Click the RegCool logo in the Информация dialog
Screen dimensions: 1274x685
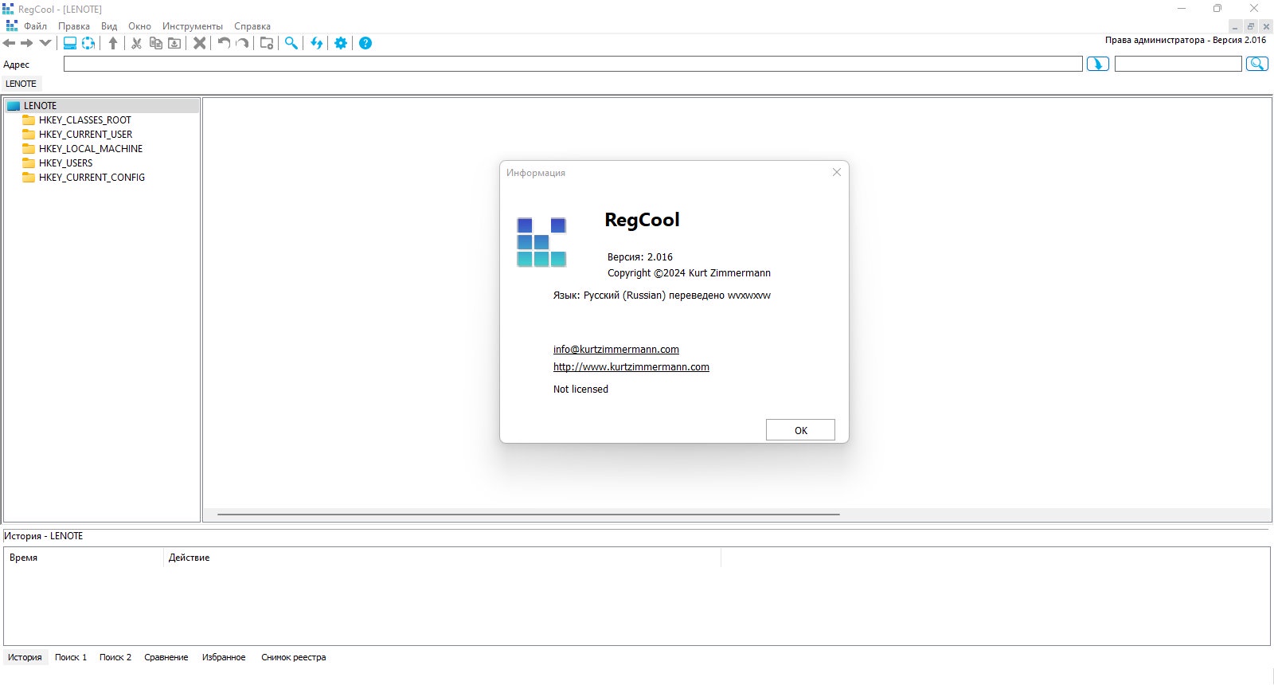coord(541,242)
